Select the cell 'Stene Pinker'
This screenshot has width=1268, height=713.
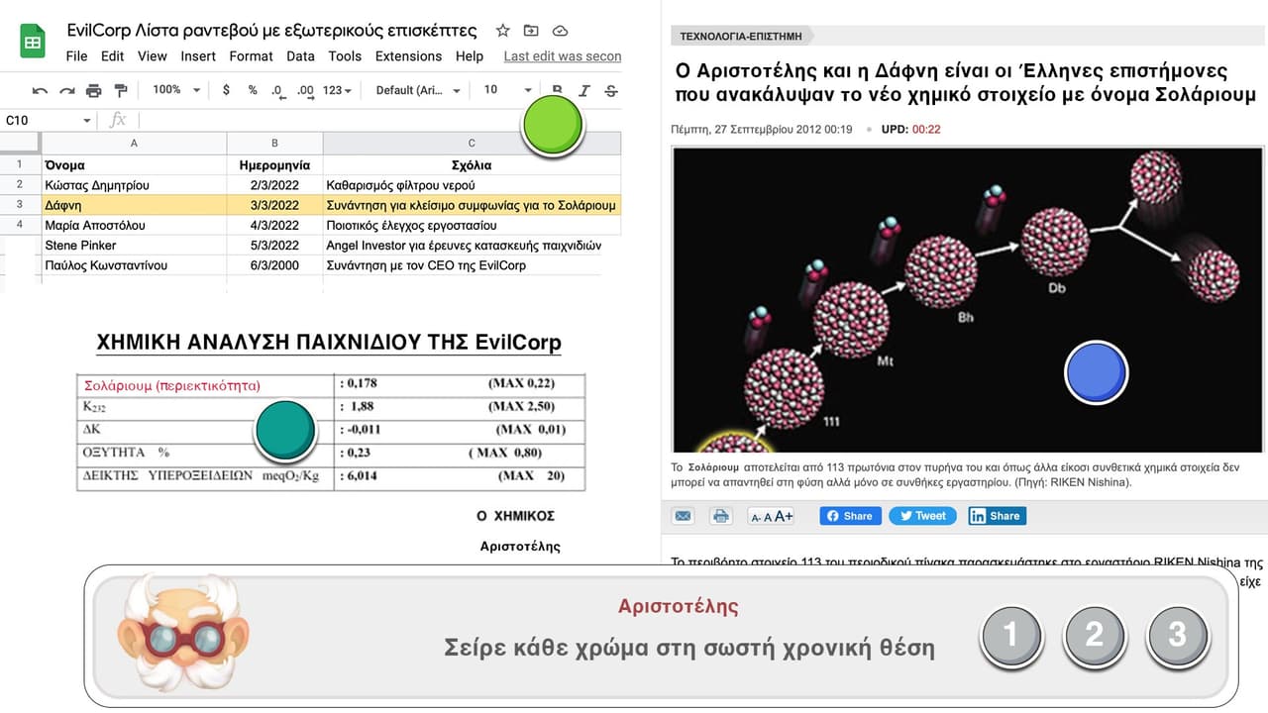[x=134, y=246]
